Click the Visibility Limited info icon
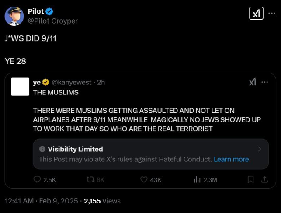The width and height of the screenshot is (281, 213). pyautogui.click(x=42, y=149)
